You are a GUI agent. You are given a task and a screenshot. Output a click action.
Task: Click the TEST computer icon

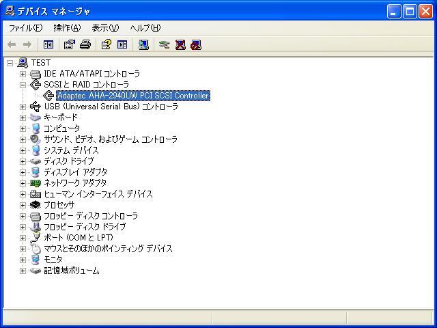point(23,63)
